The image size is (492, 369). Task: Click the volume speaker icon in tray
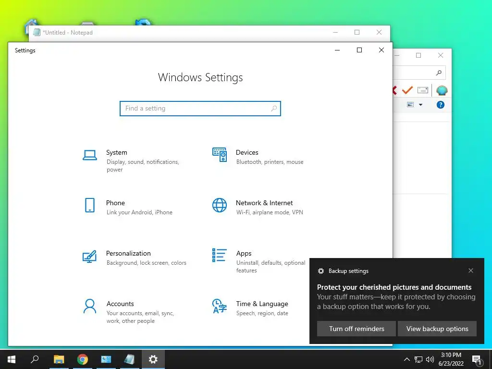coord(430,359)
